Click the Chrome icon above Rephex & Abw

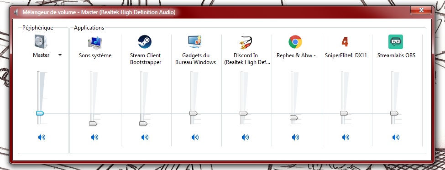(x=295, y=42)
